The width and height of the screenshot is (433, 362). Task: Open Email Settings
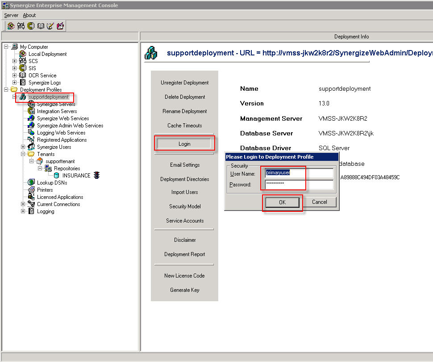(184, 165)
